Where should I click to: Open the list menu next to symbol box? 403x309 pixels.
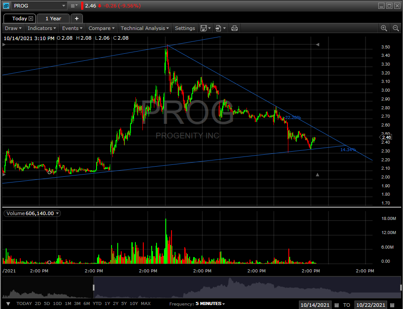point(74,6)
